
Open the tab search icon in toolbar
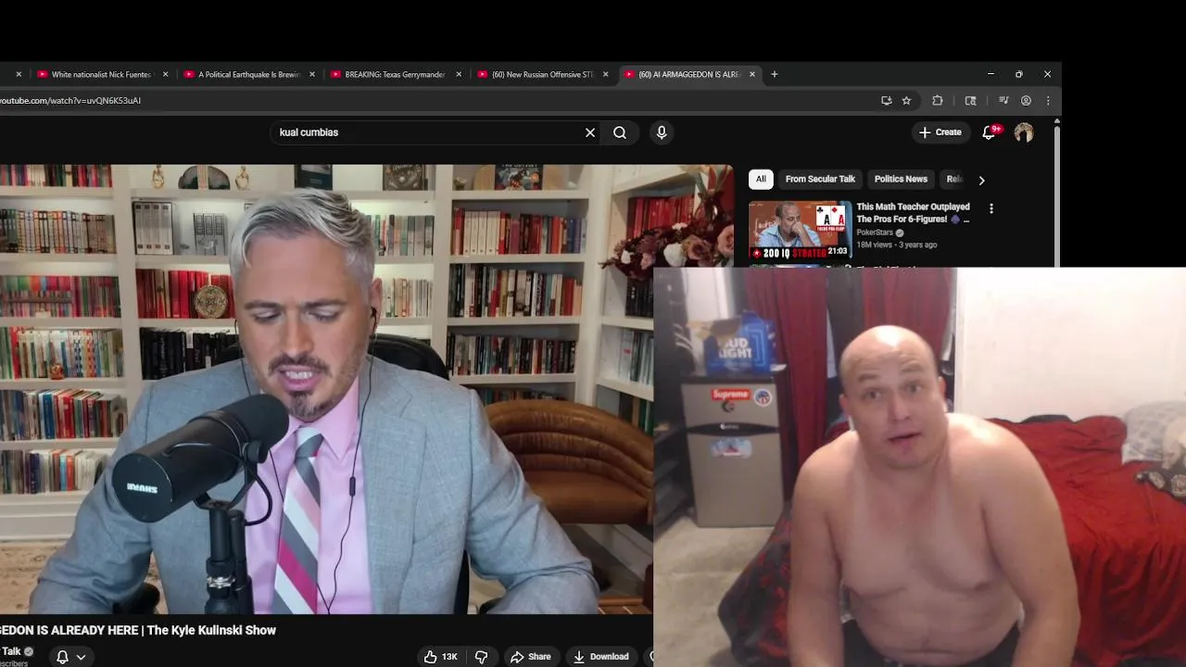pos(971,100)
